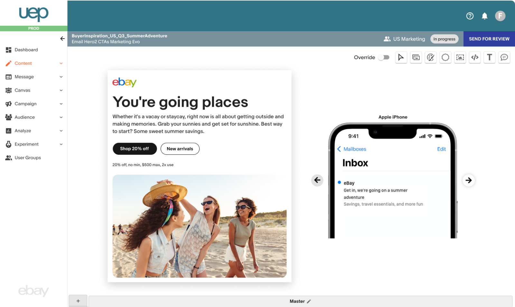Open the color palette tool
This screenshot has height=307, width=515.
431,57
